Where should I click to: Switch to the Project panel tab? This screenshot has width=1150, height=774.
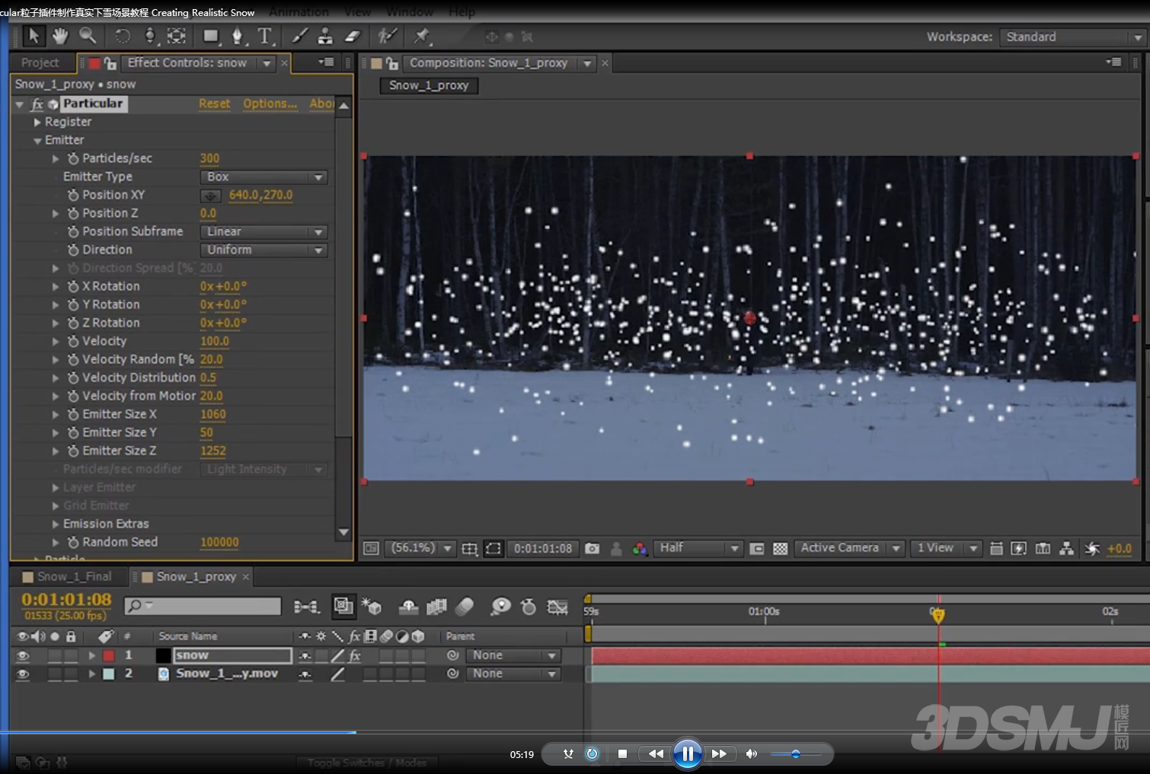point(40,62)
